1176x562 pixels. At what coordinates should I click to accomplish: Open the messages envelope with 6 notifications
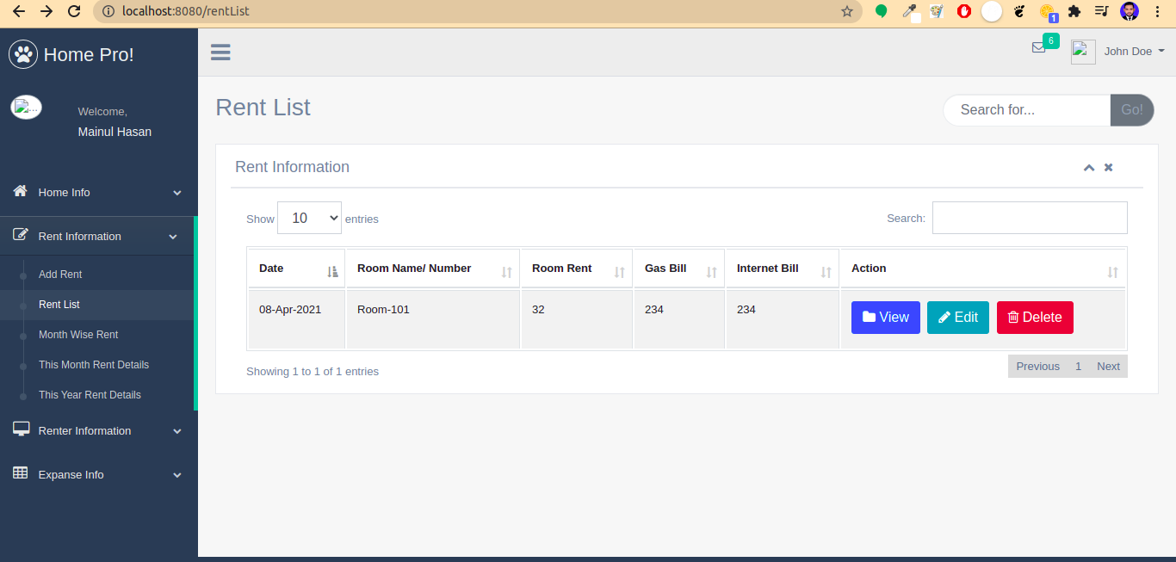tap(1039, 47)
